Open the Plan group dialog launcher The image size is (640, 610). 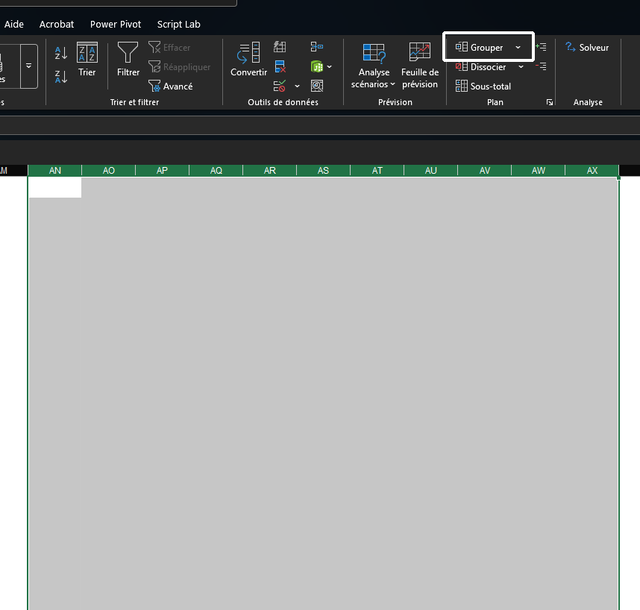pos(550,102)
